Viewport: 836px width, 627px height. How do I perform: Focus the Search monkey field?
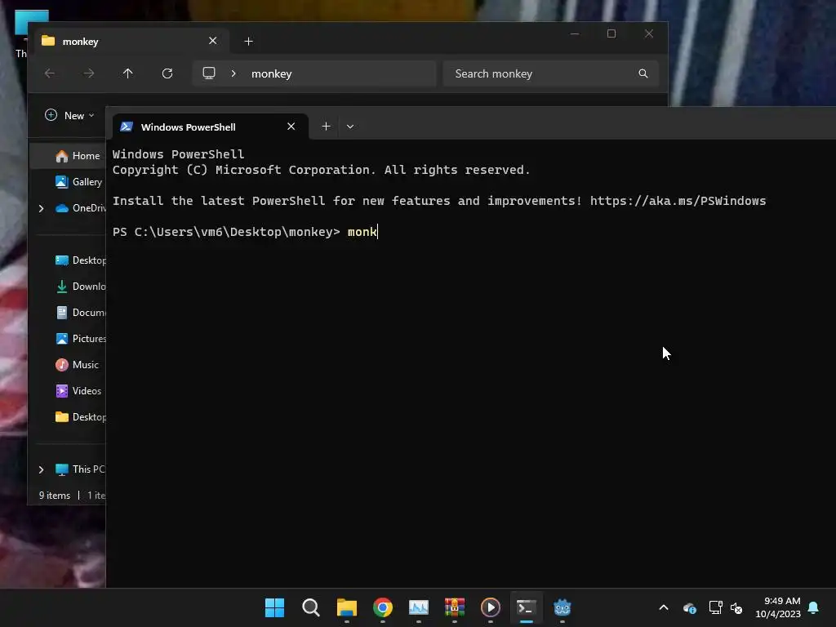[551, 73]
